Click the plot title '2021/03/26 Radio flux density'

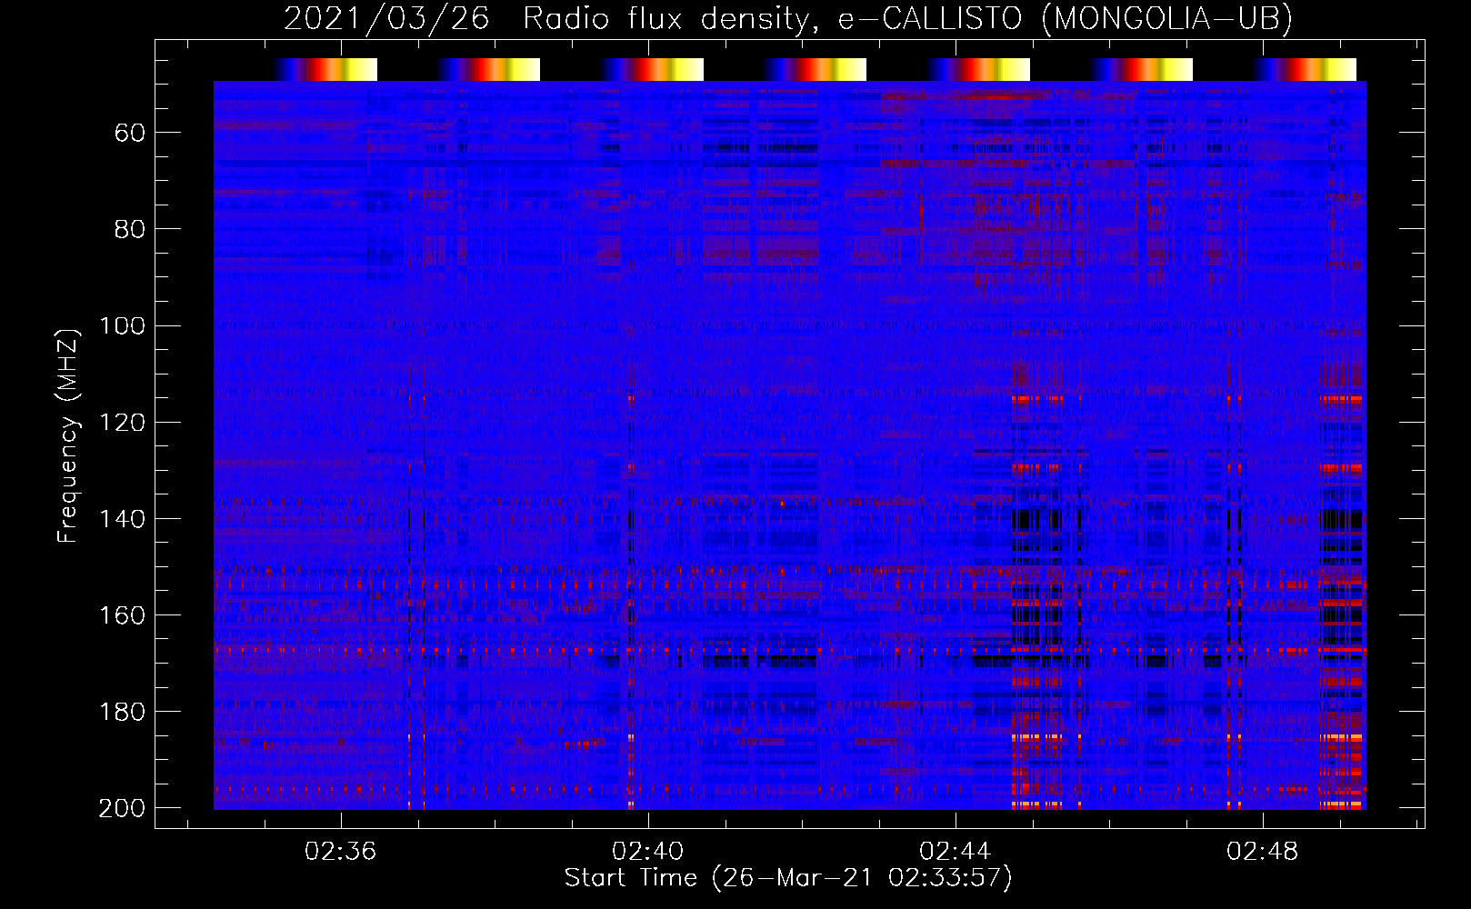545,19
